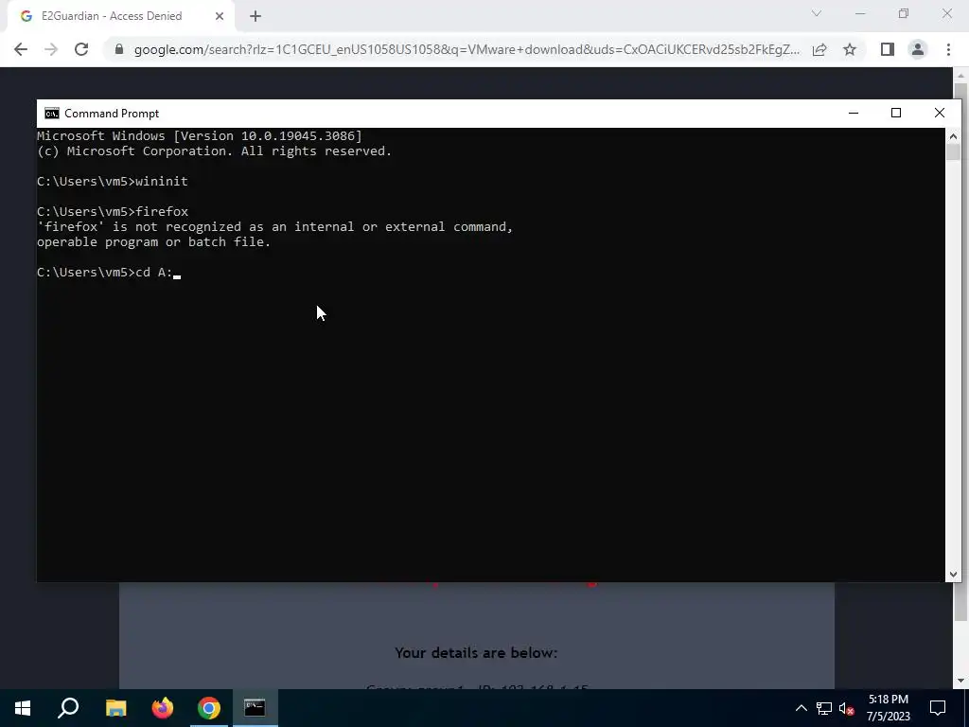Select Command Prompt taskbar button
The width and height of the screenshot is (969, 727).
click(x=255, y=708)
